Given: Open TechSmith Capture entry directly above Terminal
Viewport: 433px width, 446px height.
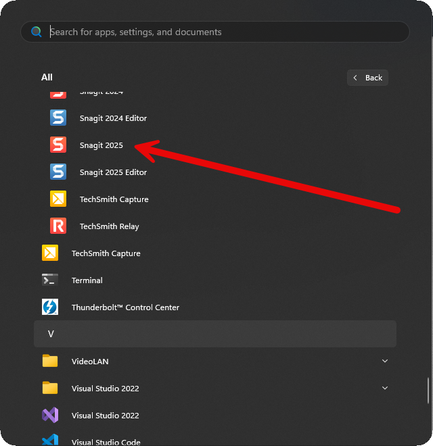Looking at the screenshot, I should click(x=106, y=253).
